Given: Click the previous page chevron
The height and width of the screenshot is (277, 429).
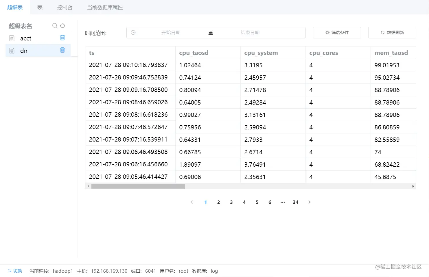Looking at the screenshot, I should tap(192, 202).
